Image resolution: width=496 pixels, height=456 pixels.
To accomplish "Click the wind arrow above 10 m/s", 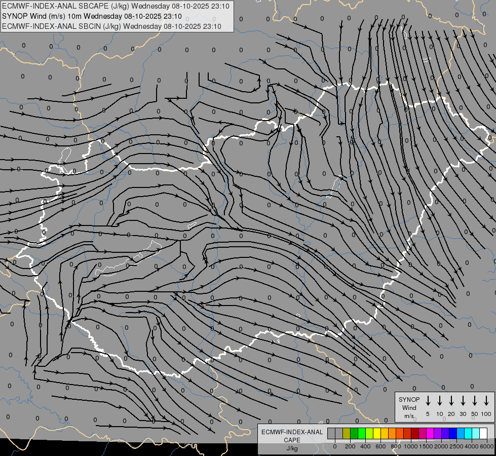I will pyautogui.click(x=440, y=401).
